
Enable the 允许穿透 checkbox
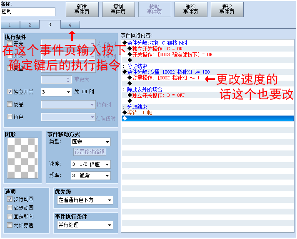click(x=10, y=225)
